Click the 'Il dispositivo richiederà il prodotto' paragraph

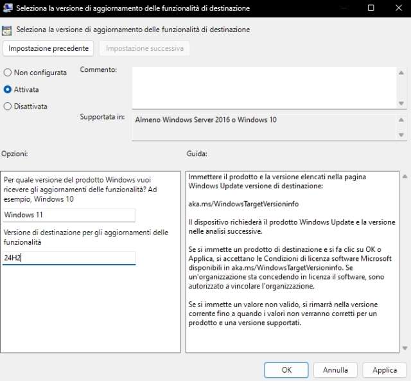[x=292, y=227]
